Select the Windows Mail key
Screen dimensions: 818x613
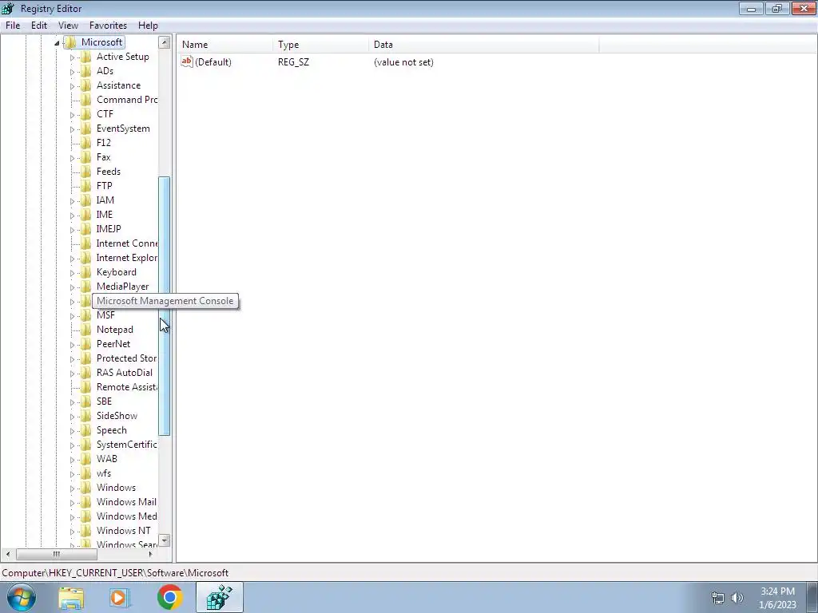[x=126, y=502]
